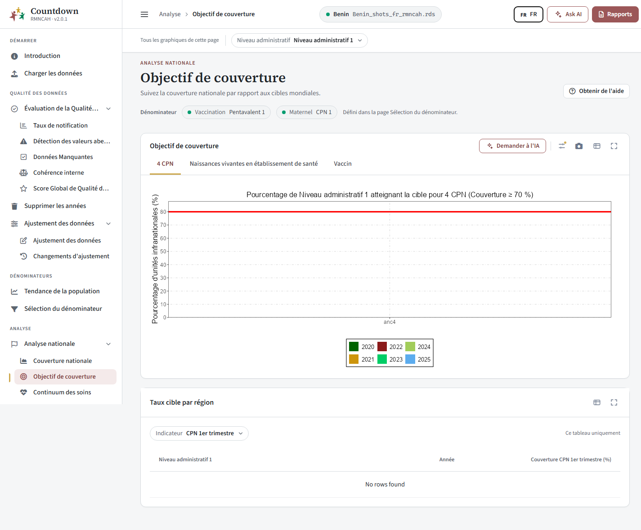
Task: Toggle the hamburger sidebar menu icon
Action: tap(144, 14)
